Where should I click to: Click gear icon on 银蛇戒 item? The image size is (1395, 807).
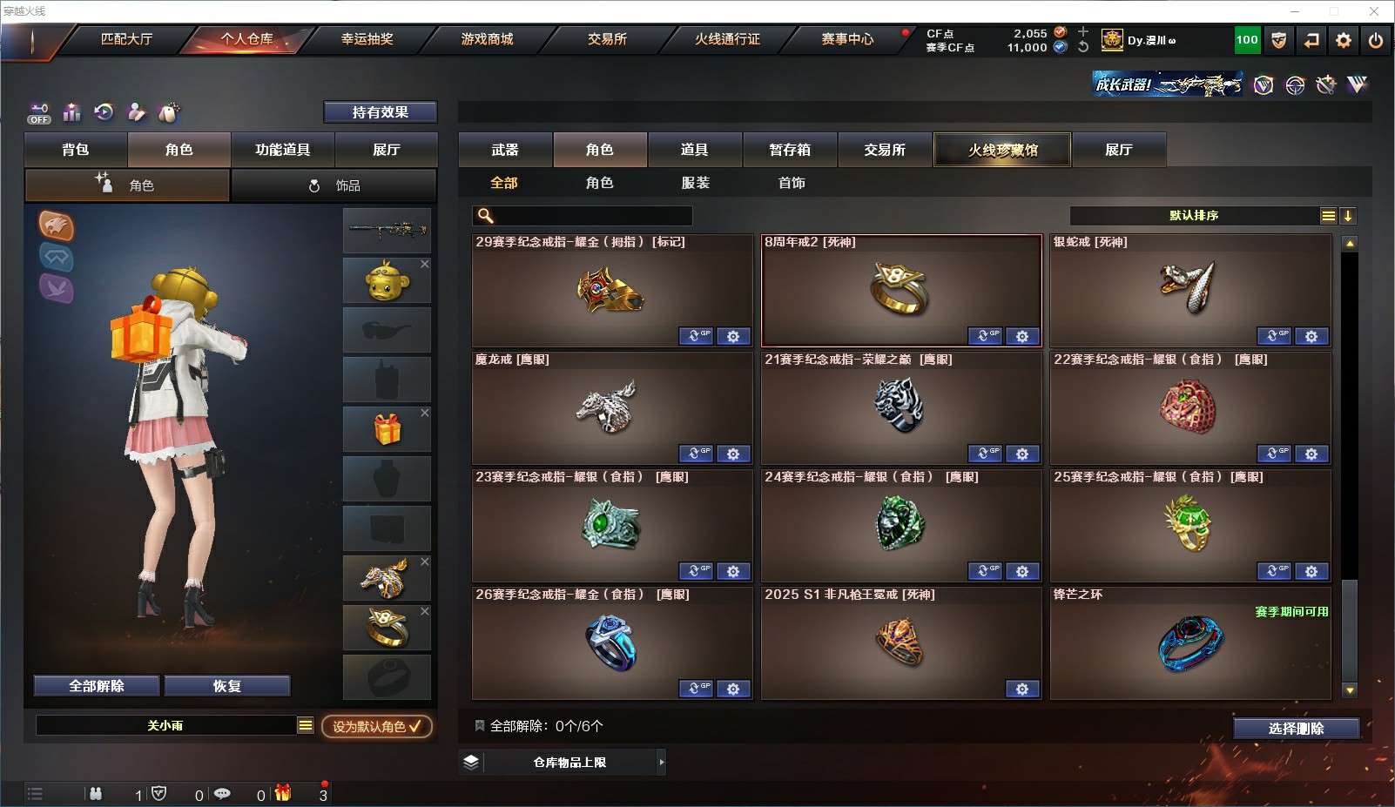(1311, 336)
